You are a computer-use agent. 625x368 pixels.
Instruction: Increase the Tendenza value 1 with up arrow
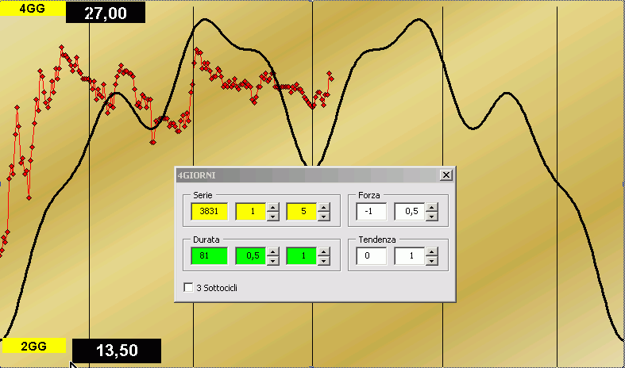(432, 251)
